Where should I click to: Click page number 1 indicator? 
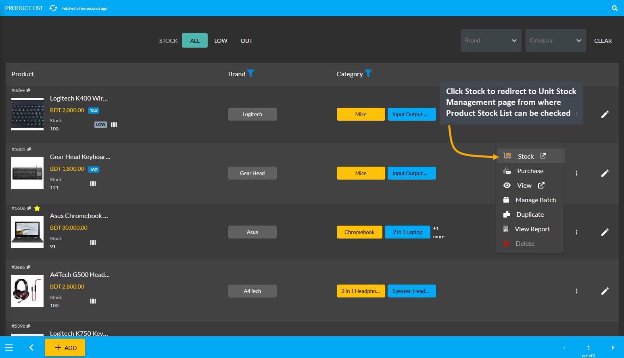[589, 348]
